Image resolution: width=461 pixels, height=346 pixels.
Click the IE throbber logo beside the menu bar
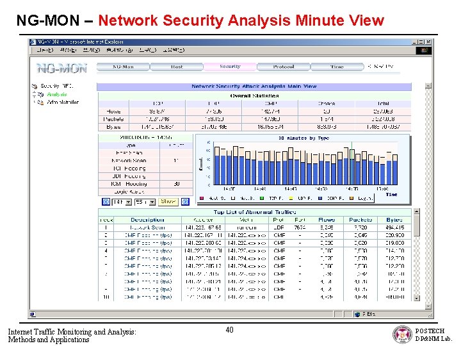point(424,51)
